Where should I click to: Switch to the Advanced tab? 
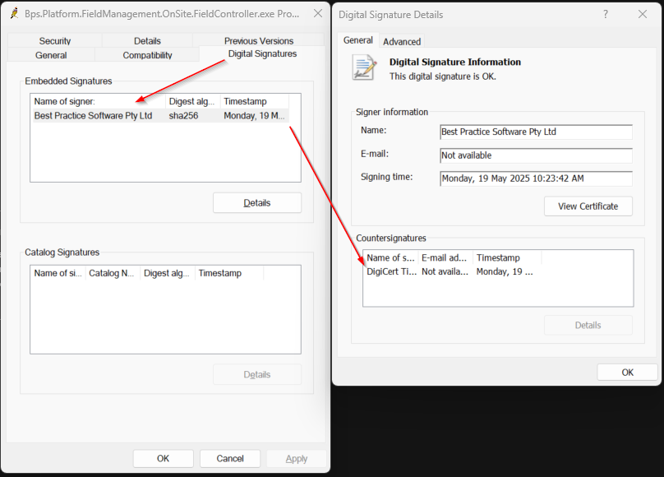click(x=402, y=41)
